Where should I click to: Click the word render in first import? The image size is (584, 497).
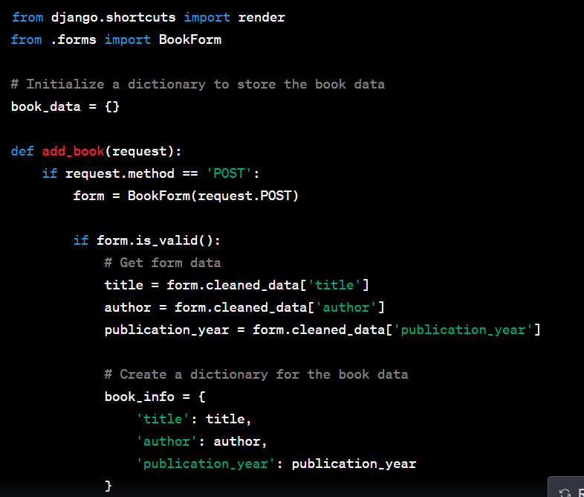261,17
